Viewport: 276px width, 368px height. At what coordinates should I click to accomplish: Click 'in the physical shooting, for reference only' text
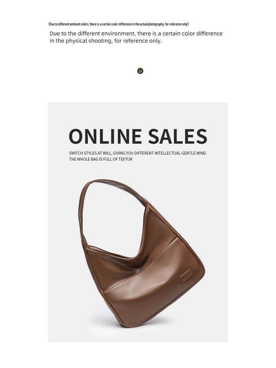pos(106,41)
